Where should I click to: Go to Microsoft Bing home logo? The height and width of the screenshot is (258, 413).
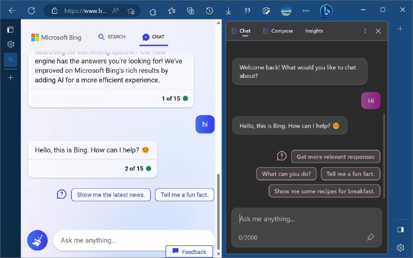coord(56,37)
